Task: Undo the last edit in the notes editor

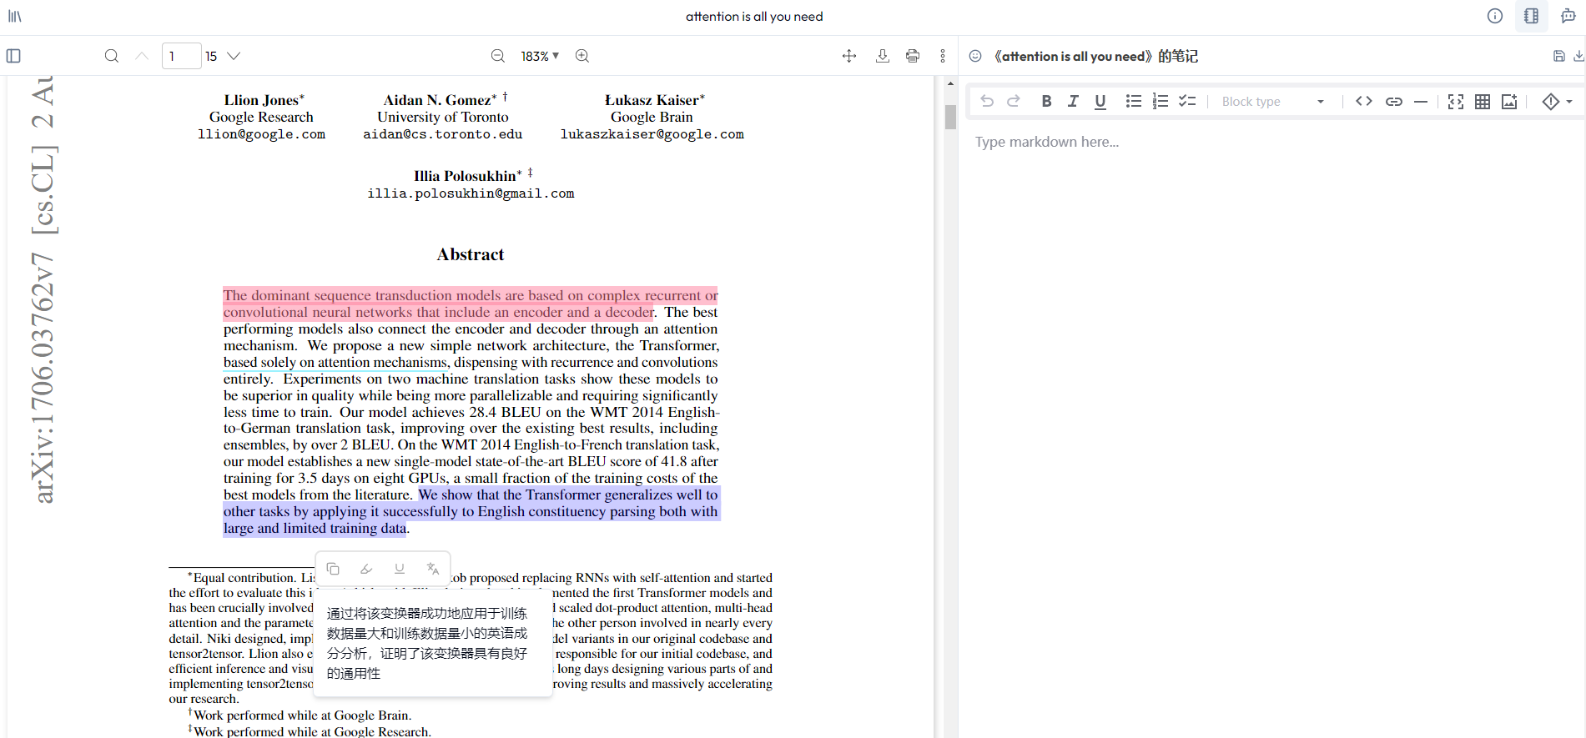Action: pyautogui.click(x=987, y=101)
